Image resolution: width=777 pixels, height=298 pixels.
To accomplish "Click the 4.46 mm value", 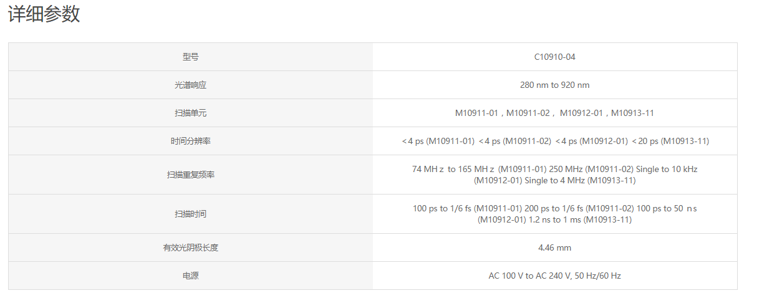I will (x=555, y=248).
